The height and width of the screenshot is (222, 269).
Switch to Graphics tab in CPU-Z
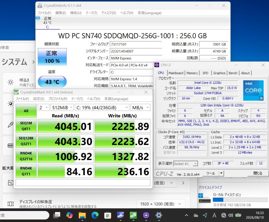pos(219,73)
